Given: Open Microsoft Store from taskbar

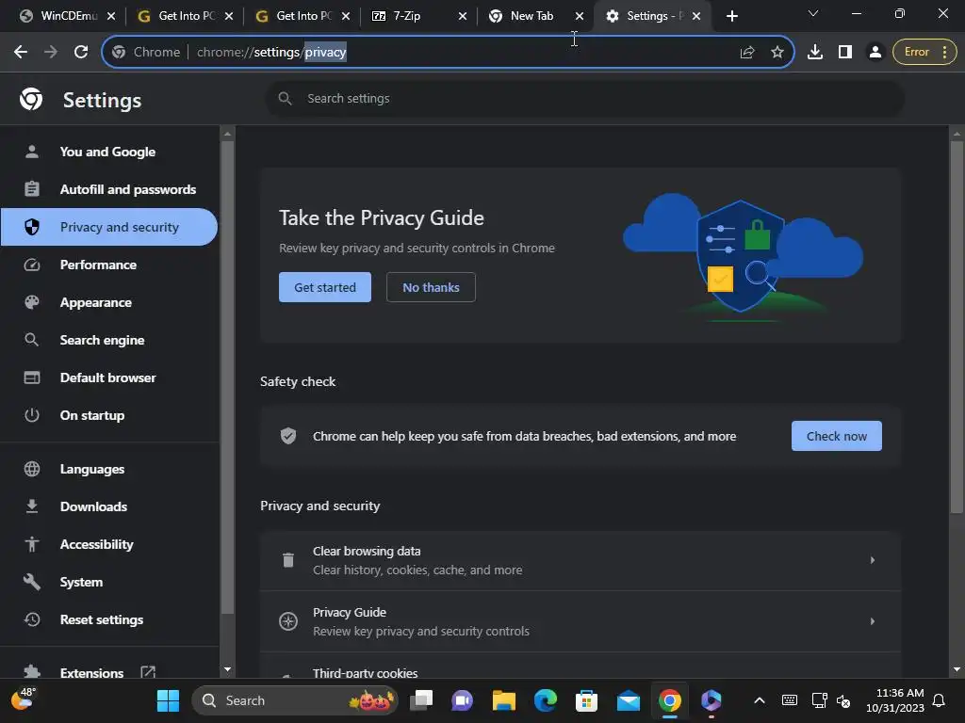Looking at the screenshot, I should tap(586, 700).
